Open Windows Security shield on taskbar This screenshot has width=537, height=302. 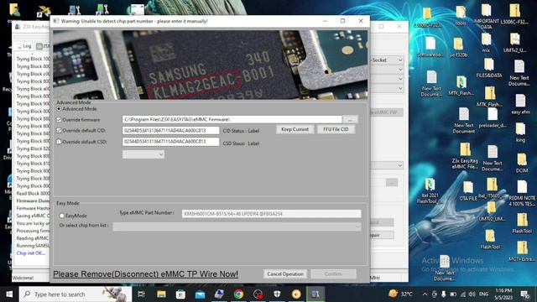pos(277,294)
